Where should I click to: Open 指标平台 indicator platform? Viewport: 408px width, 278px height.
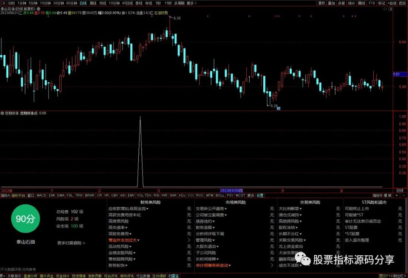click(18, 195)
